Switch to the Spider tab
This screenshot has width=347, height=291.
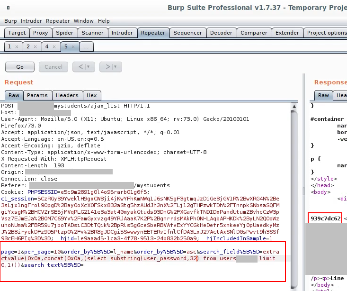[x=65, y=33]
